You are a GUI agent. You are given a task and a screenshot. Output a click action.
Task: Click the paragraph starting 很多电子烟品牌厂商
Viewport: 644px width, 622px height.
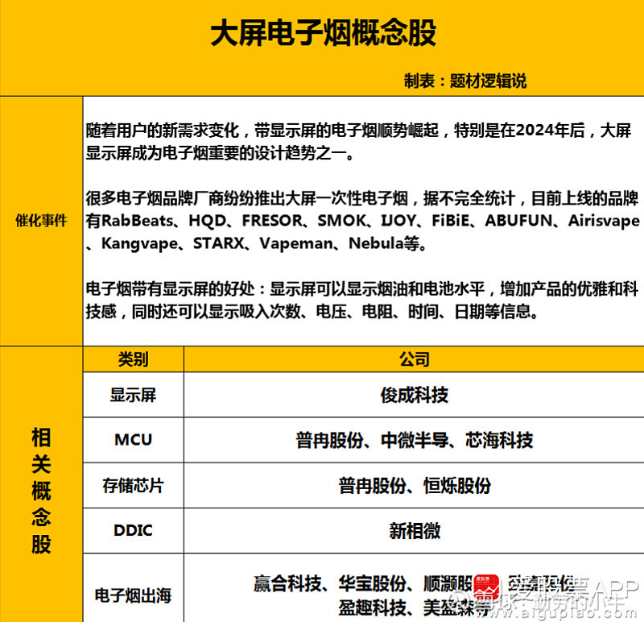coord(363,221)
